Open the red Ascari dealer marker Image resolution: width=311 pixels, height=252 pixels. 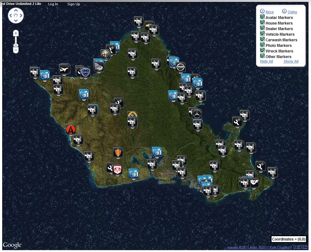71,129
